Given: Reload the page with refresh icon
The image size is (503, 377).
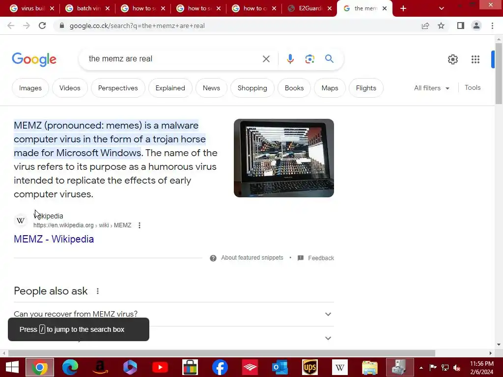Looking at the screenshot, I should 42,26.
